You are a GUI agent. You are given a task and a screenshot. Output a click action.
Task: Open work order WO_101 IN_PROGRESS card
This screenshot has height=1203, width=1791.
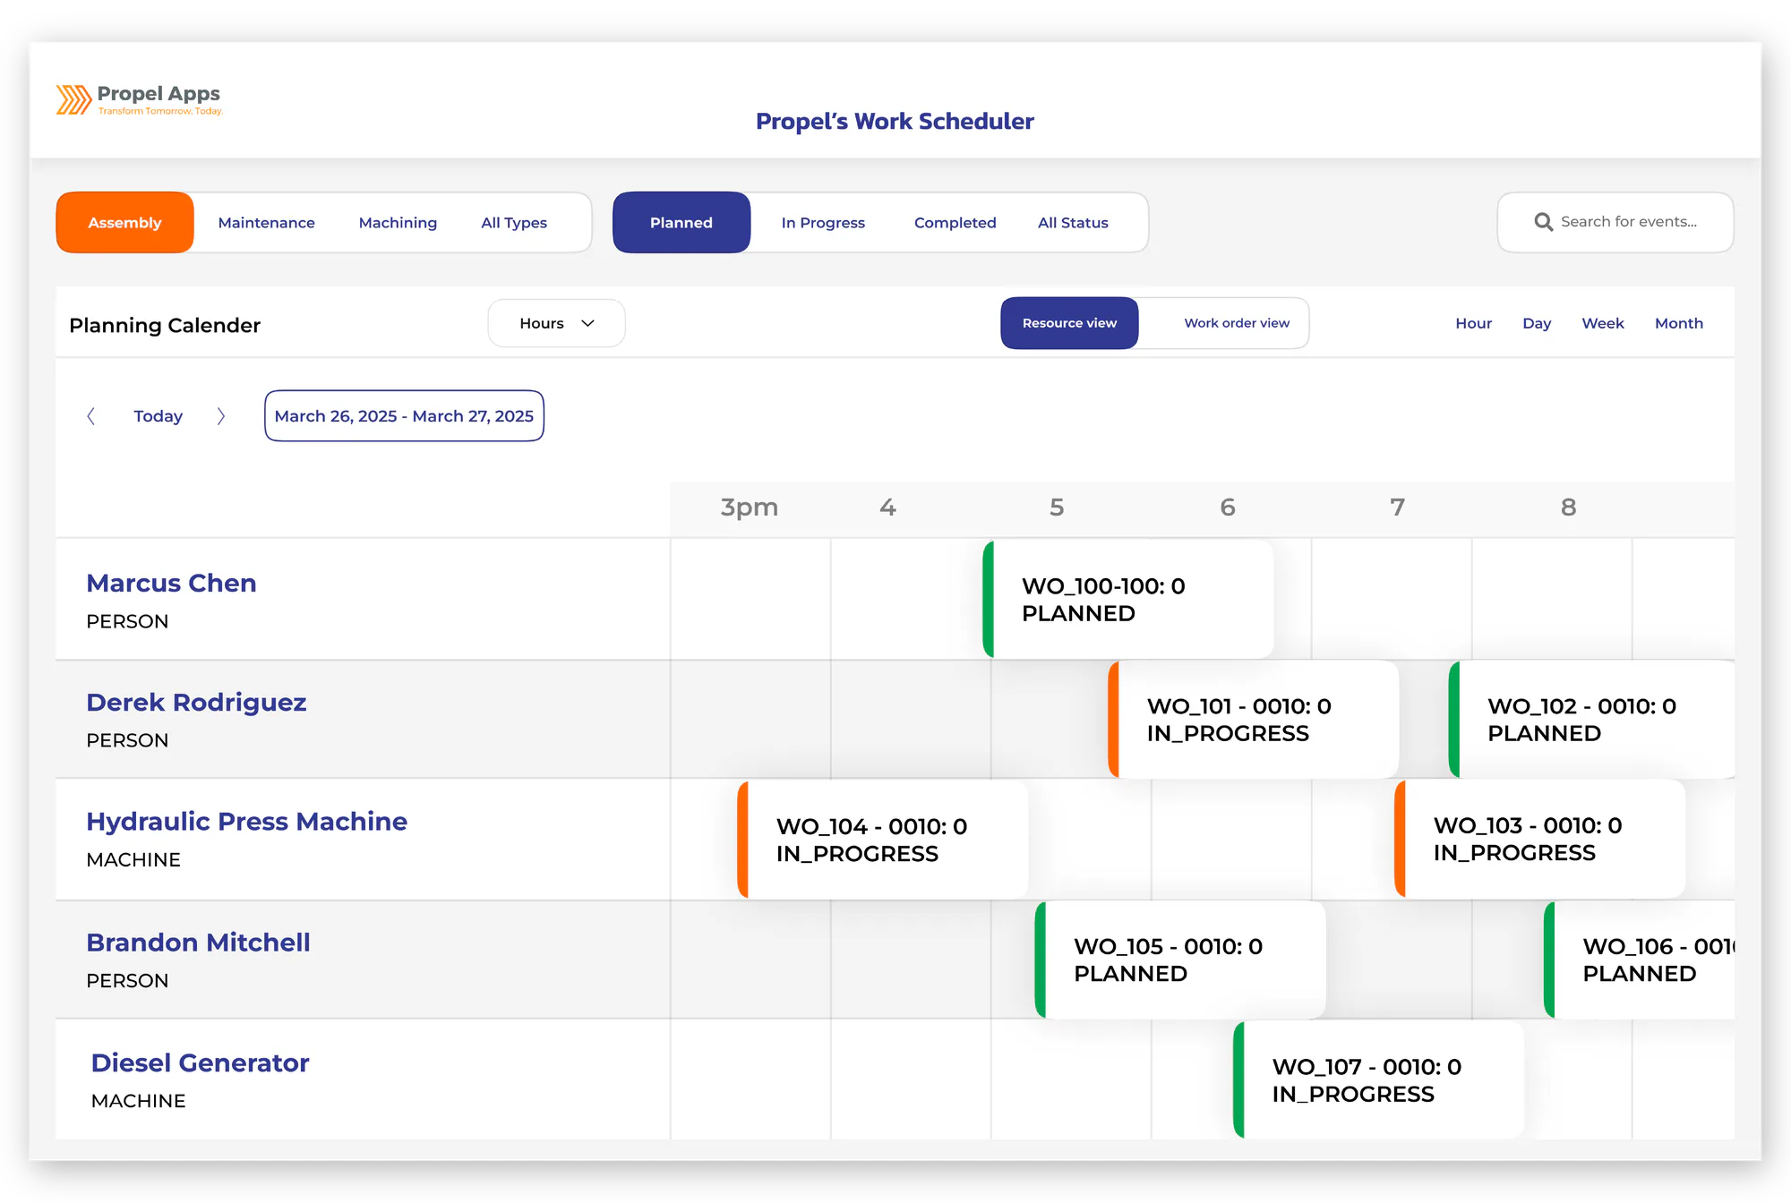1254,719
